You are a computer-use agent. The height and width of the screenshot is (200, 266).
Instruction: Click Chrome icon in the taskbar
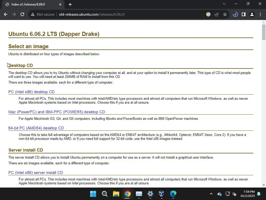[127, 194]
